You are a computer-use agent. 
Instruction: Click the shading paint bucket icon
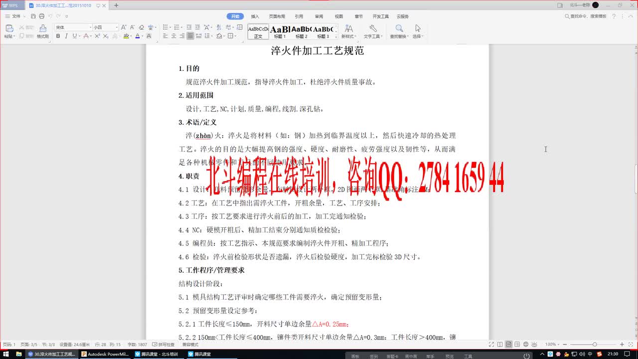point(220,36)
